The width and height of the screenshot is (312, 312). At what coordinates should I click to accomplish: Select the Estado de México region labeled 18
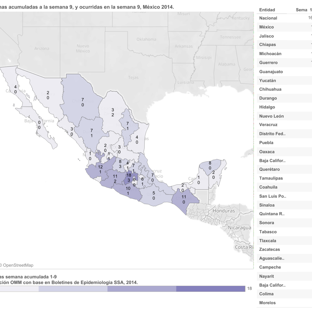(128, 178)
